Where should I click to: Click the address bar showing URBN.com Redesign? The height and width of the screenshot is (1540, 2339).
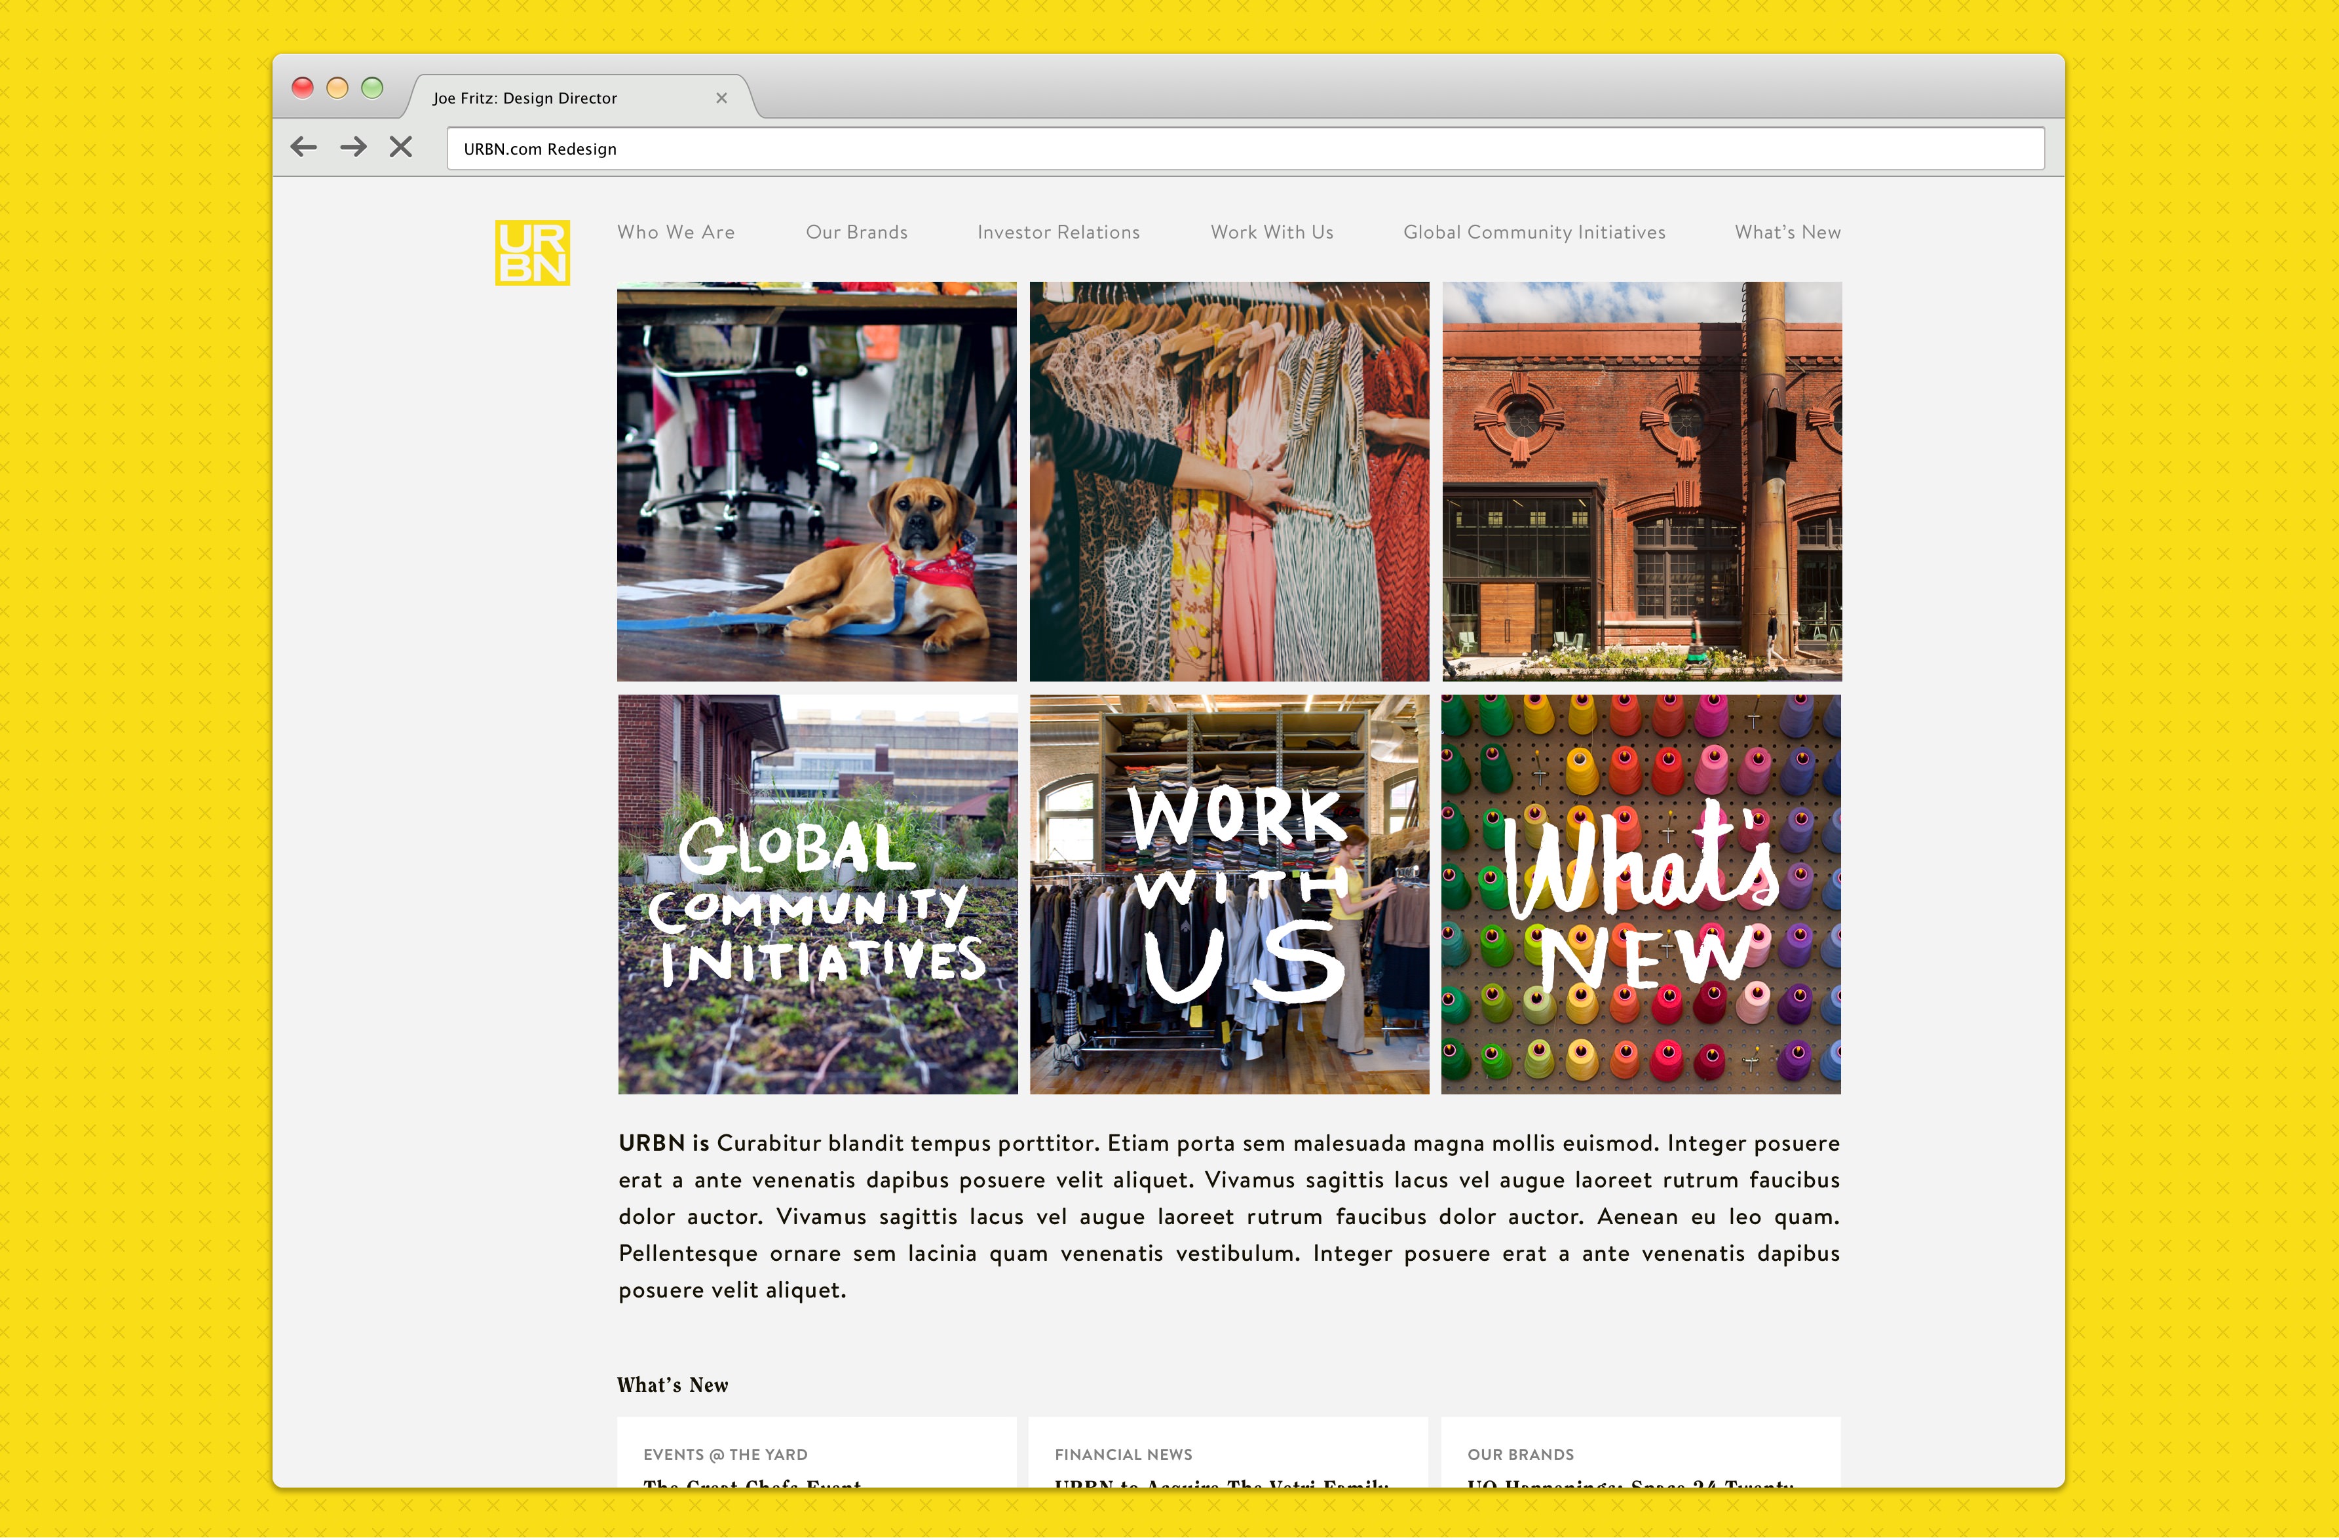1245,148
